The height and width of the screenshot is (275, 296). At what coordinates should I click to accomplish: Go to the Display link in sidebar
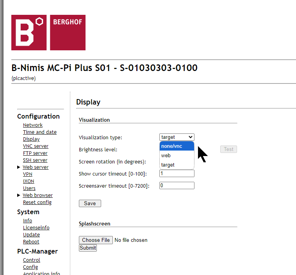31,139
